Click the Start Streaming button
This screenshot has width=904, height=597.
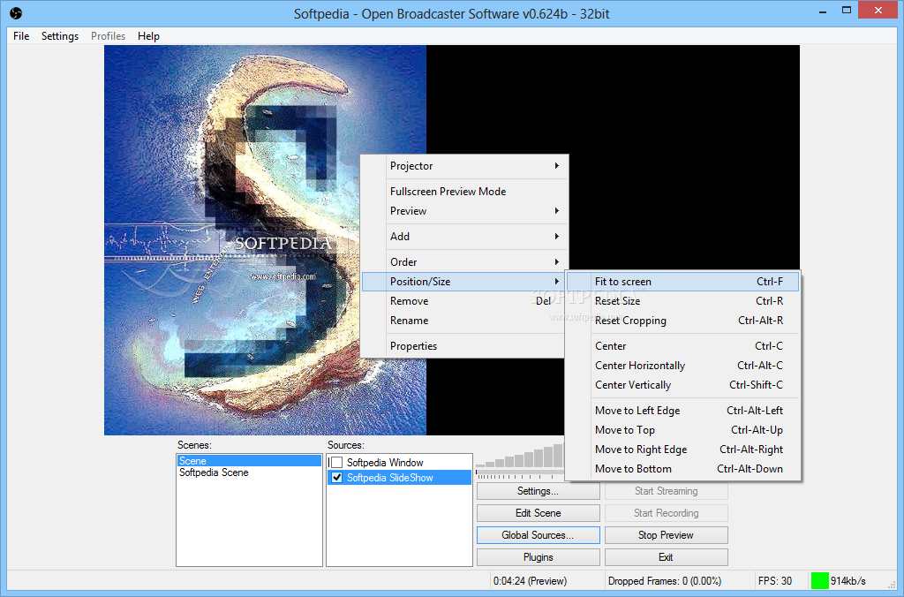point(666,491)
